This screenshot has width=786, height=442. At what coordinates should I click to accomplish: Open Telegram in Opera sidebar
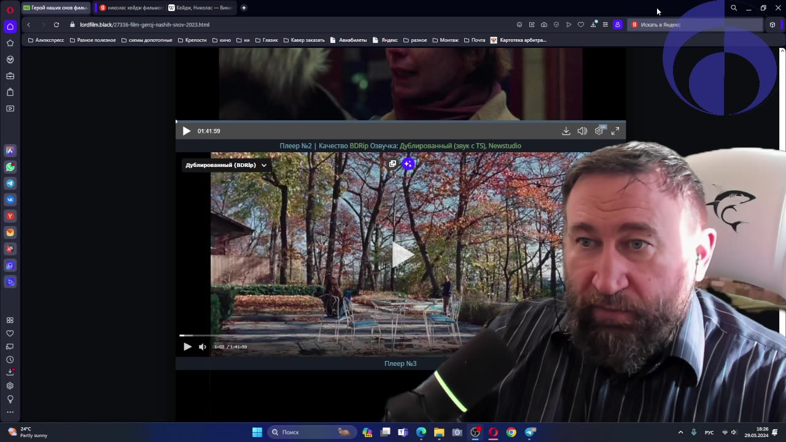[10, 183]
